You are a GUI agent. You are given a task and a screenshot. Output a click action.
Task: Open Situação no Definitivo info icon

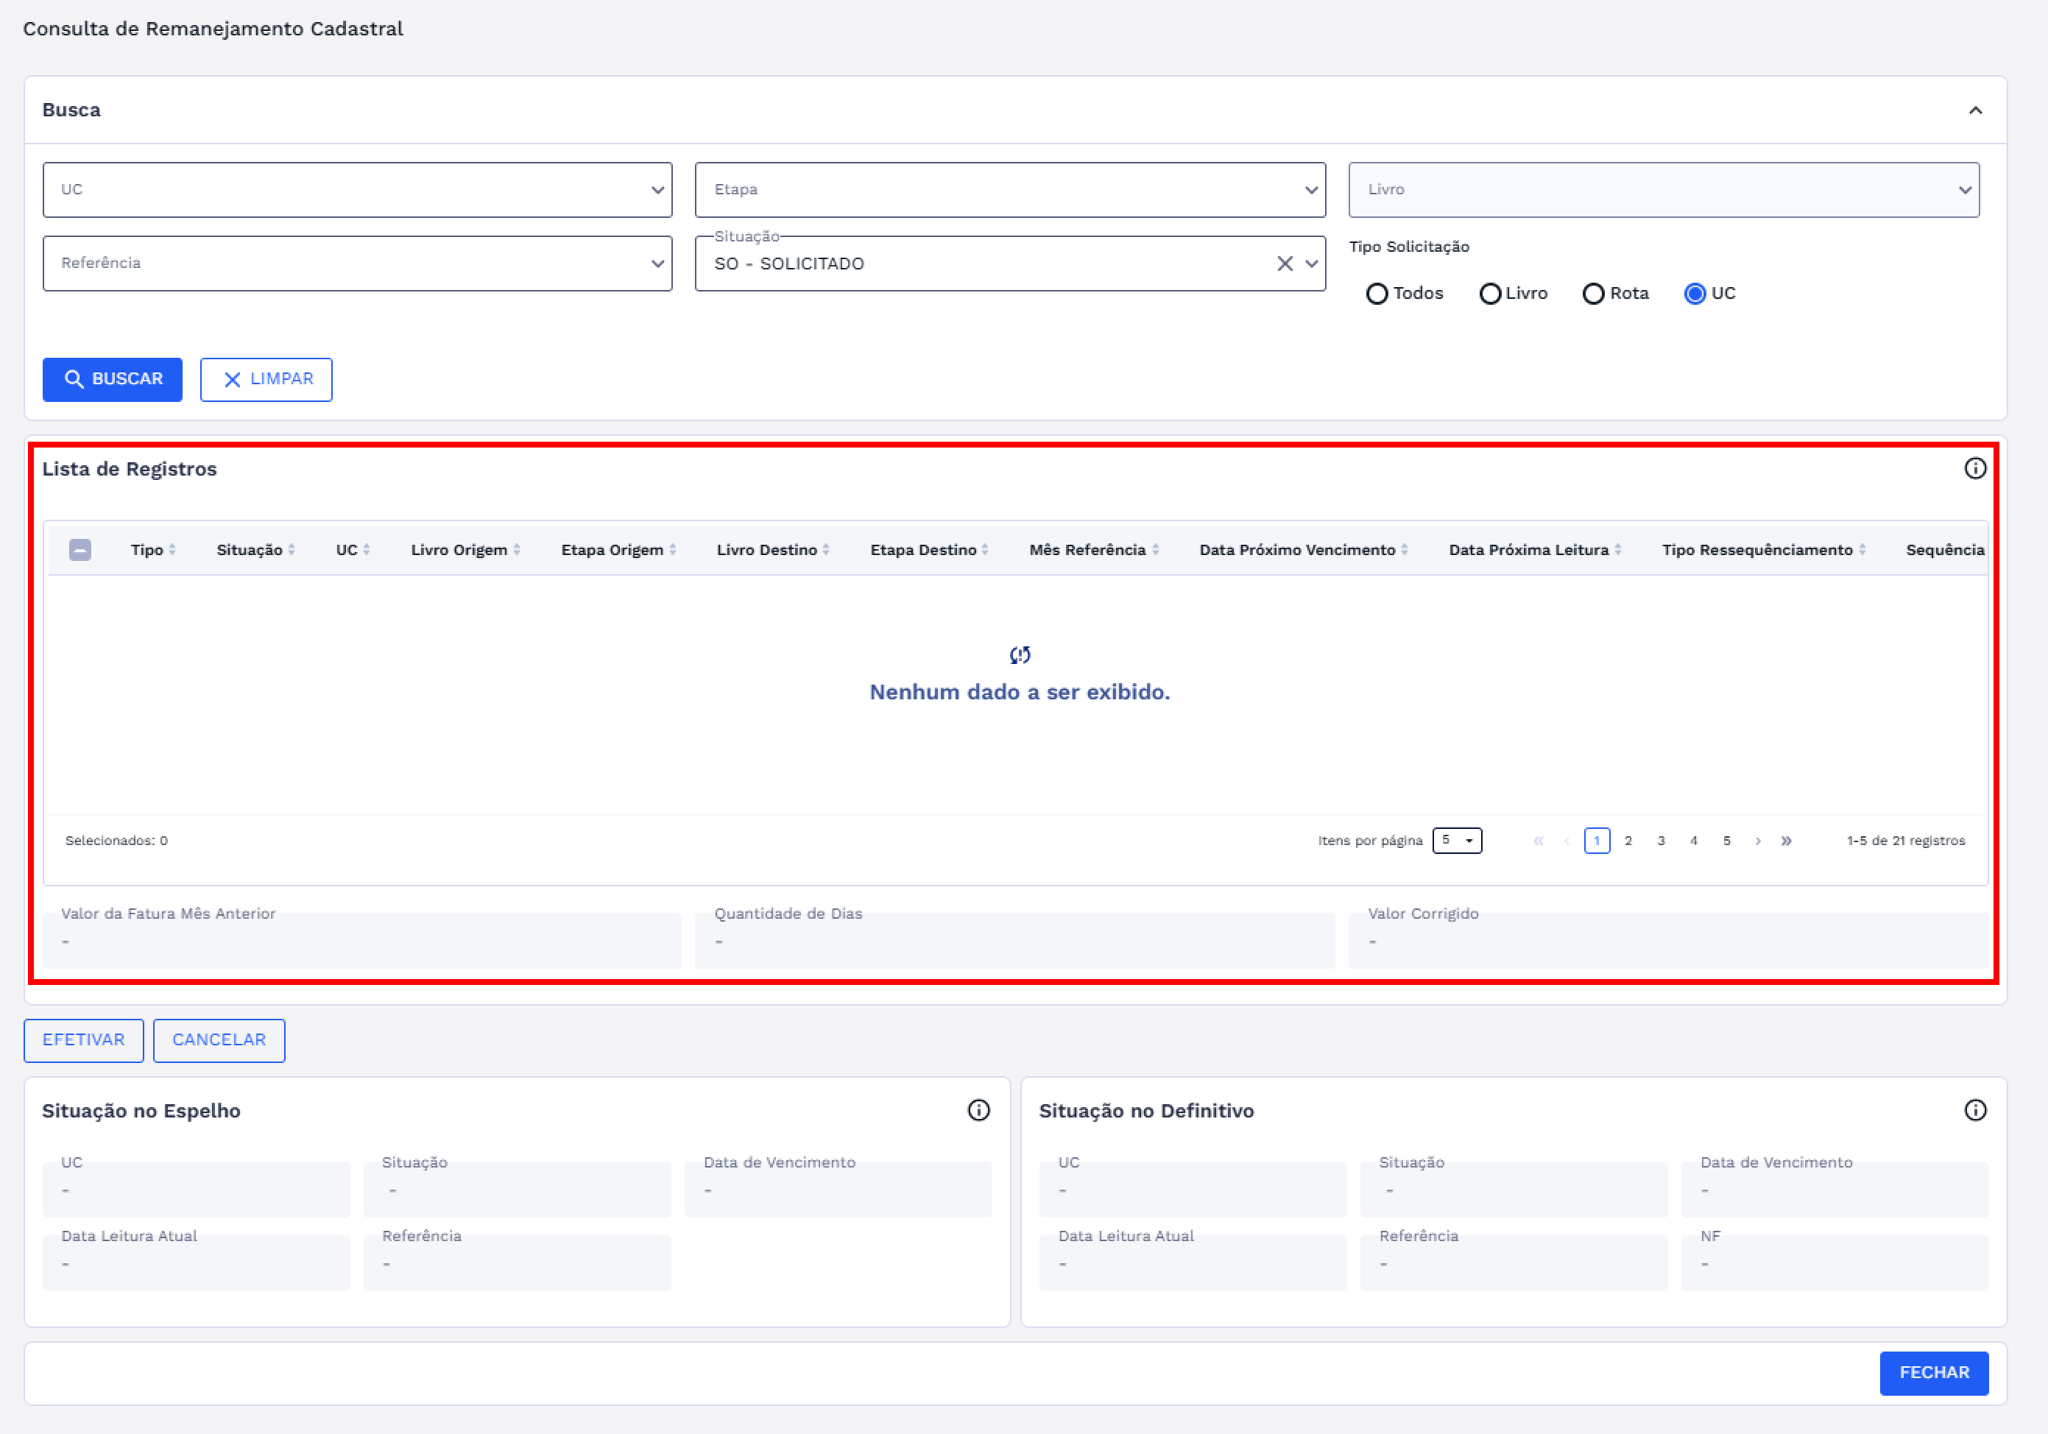[1975, 1110]
